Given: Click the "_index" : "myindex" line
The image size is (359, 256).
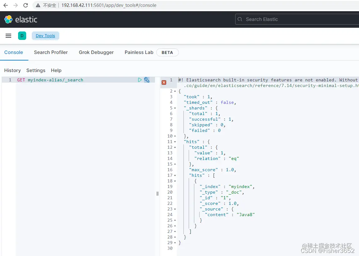Looking at the screenshot, I should pos(227,186).
